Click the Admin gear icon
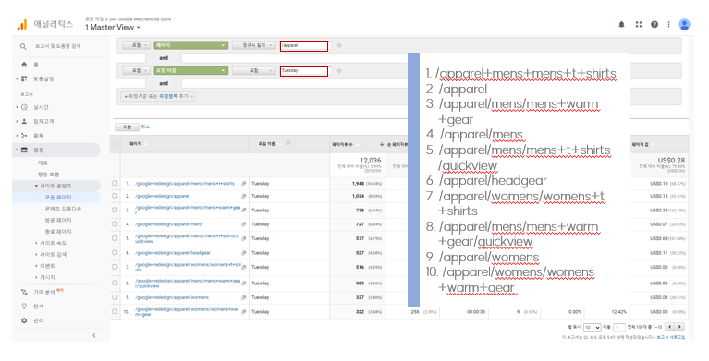 (x=24, y=320)
